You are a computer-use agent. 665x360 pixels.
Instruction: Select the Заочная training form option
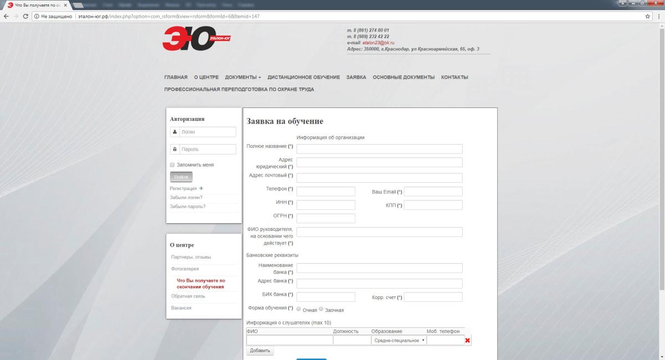tap(320, 310)
